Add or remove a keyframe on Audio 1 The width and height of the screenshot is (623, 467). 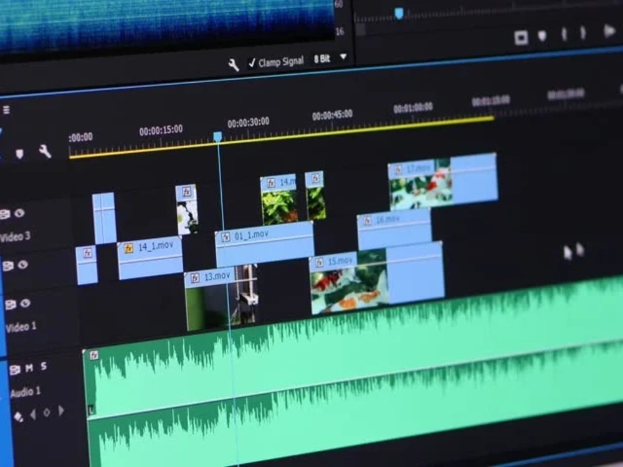47,413
